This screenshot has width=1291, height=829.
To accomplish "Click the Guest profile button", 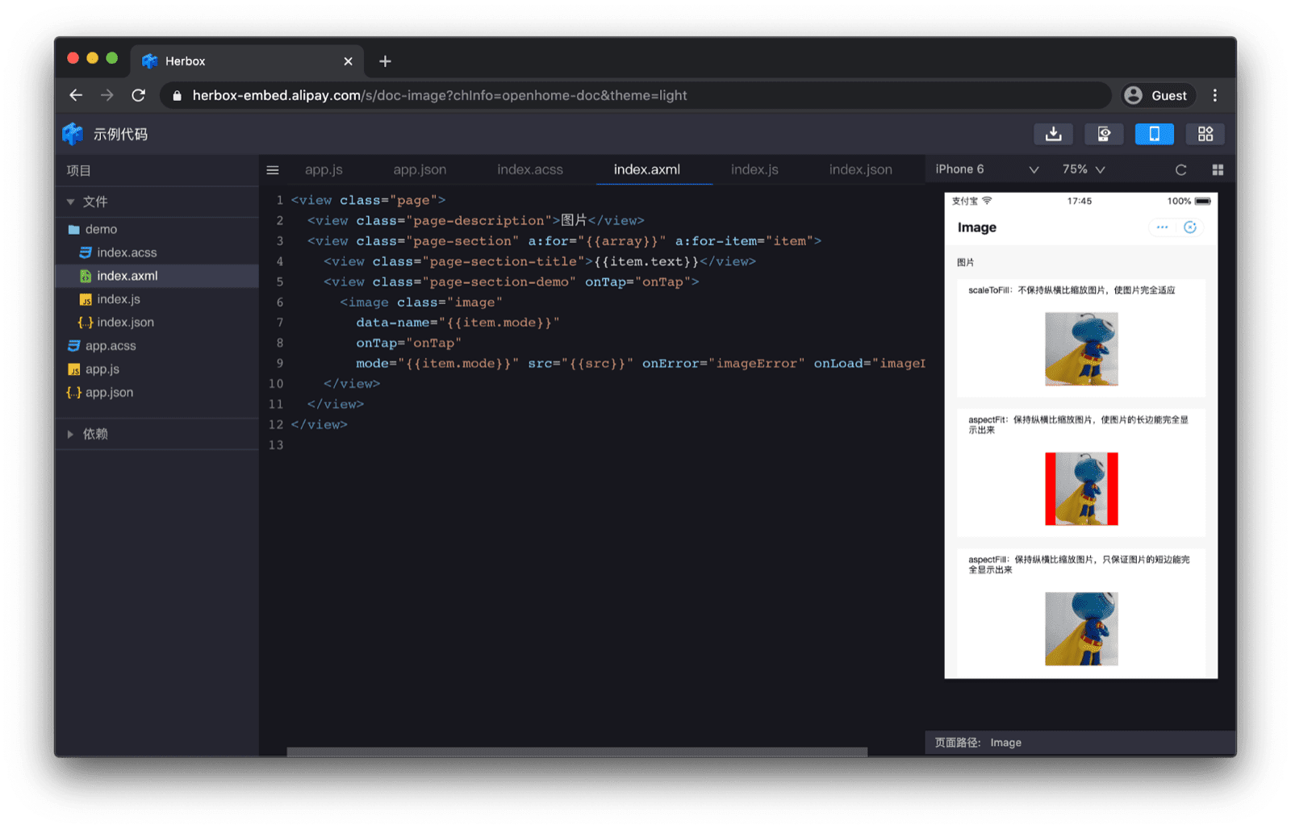I will tap(1158, 94).
